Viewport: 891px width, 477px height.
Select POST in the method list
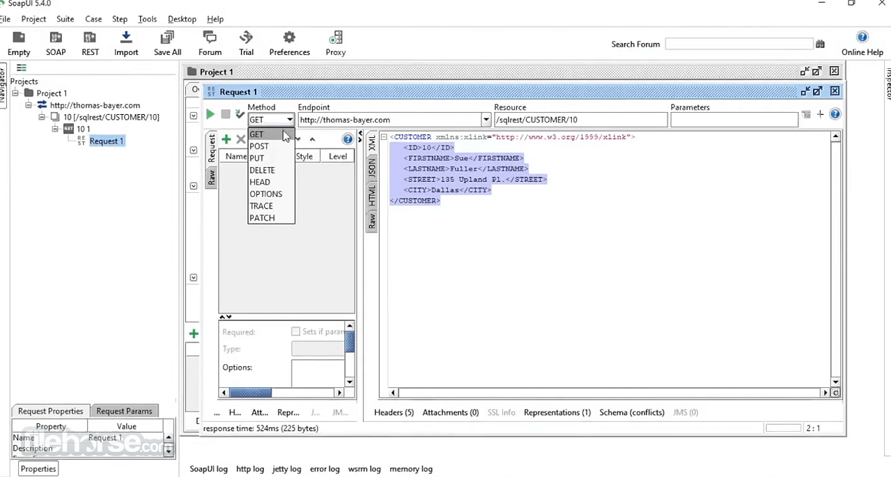(x=272, y=146)
